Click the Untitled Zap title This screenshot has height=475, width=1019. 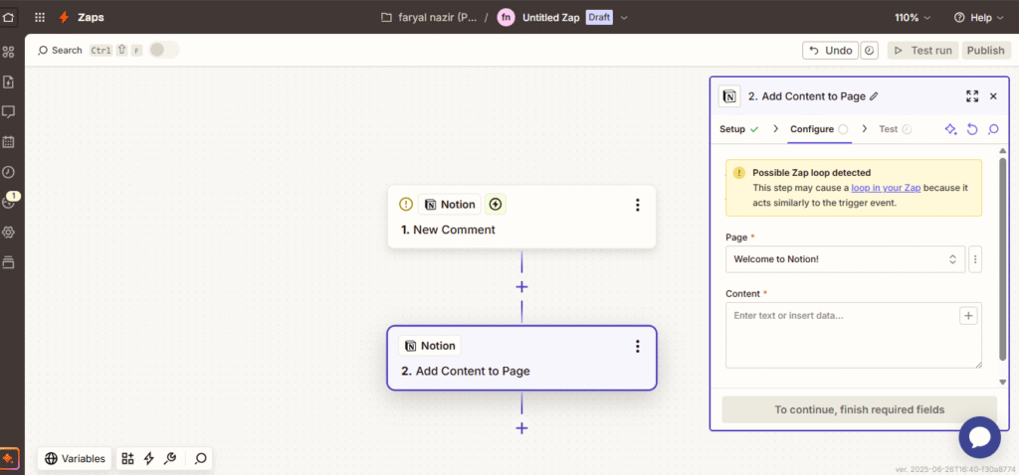tap(551, 18)
